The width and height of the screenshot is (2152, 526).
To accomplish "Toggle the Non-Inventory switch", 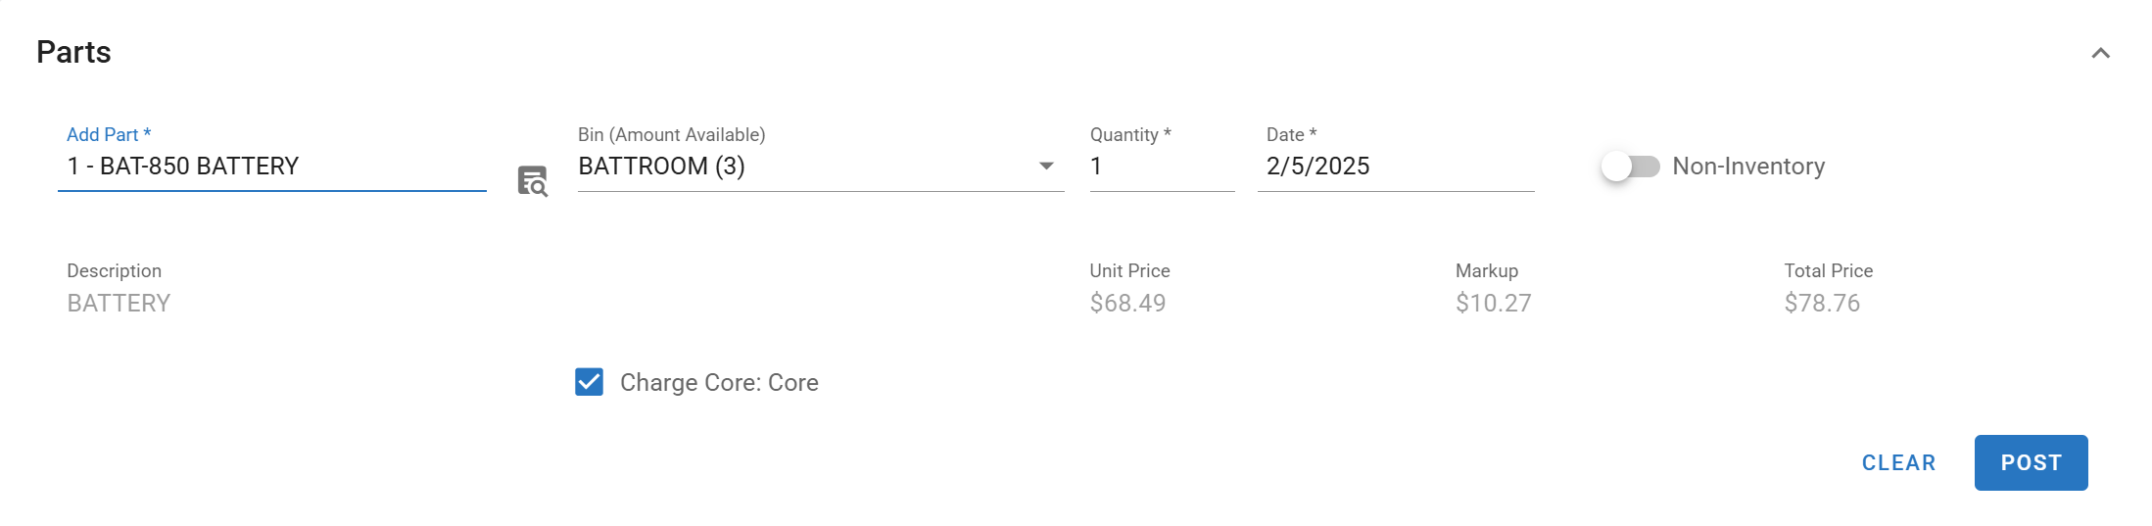I will point(1630,167).
